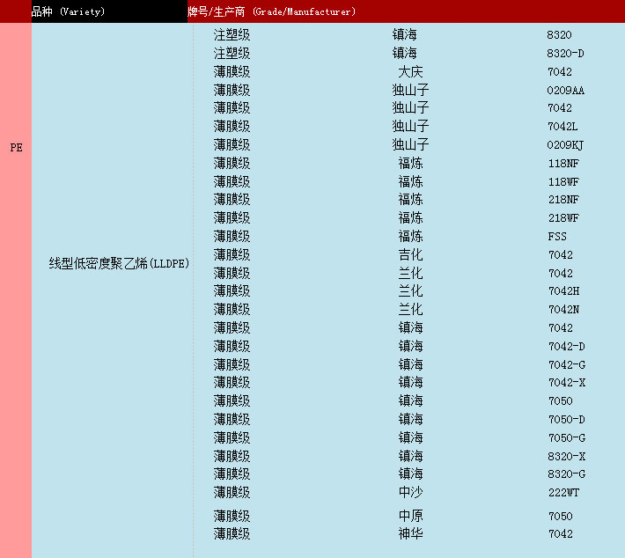Select the PE category cell

[x=16, y=148]
